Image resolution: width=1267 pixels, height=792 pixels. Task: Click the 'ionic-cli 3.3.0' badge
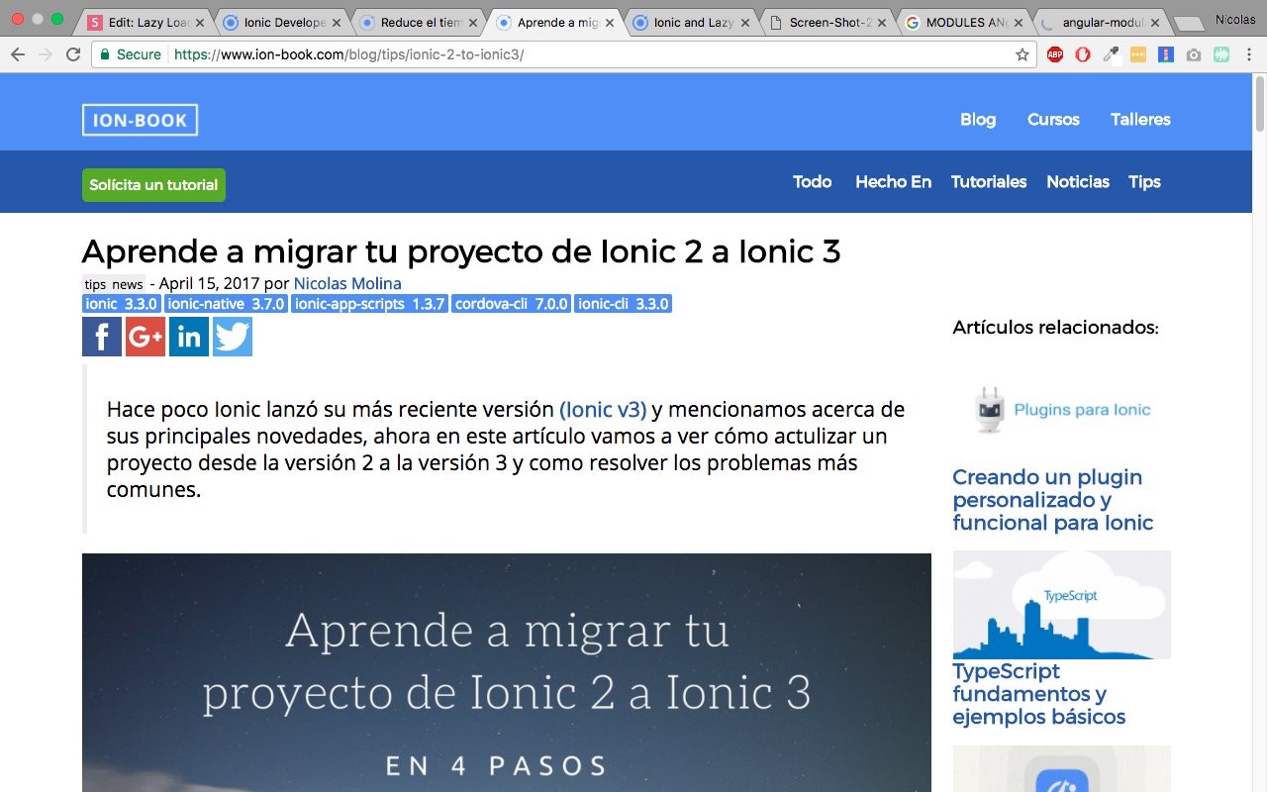[x=624, y=304]
